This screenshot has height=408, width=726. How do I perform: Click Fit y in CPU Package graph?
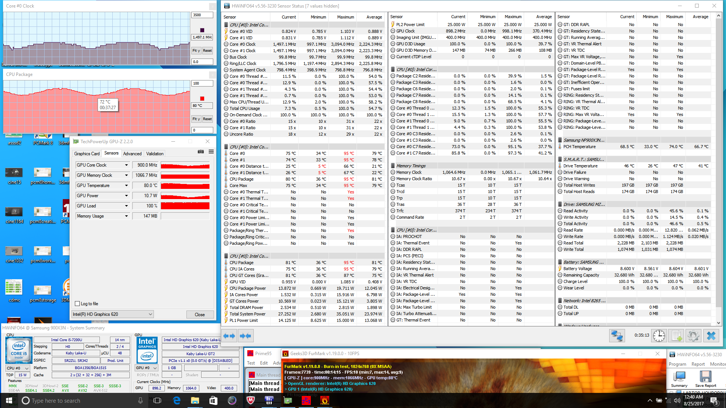(x=196, y=119)
